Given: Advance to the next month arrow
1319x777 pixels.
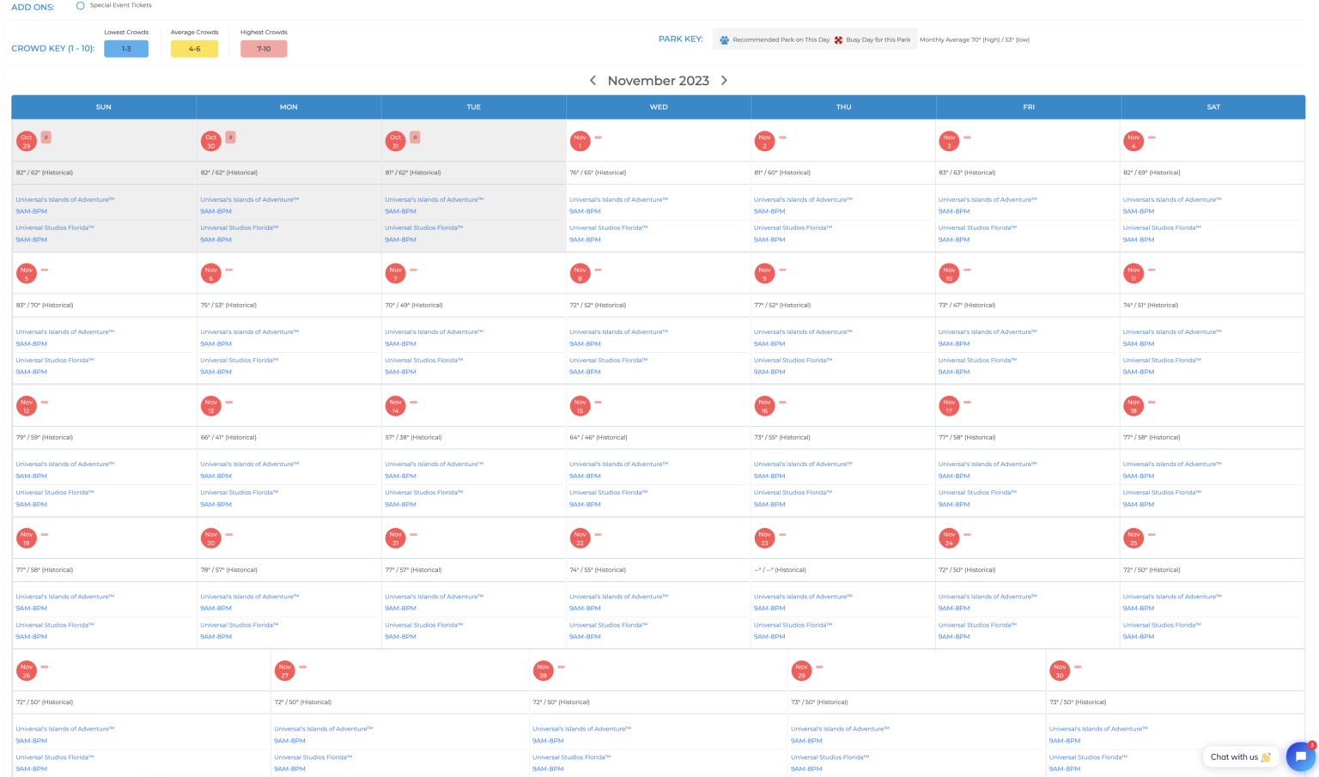Looking at the screenshot, I should pyautogui.click(x=724, y=80).
